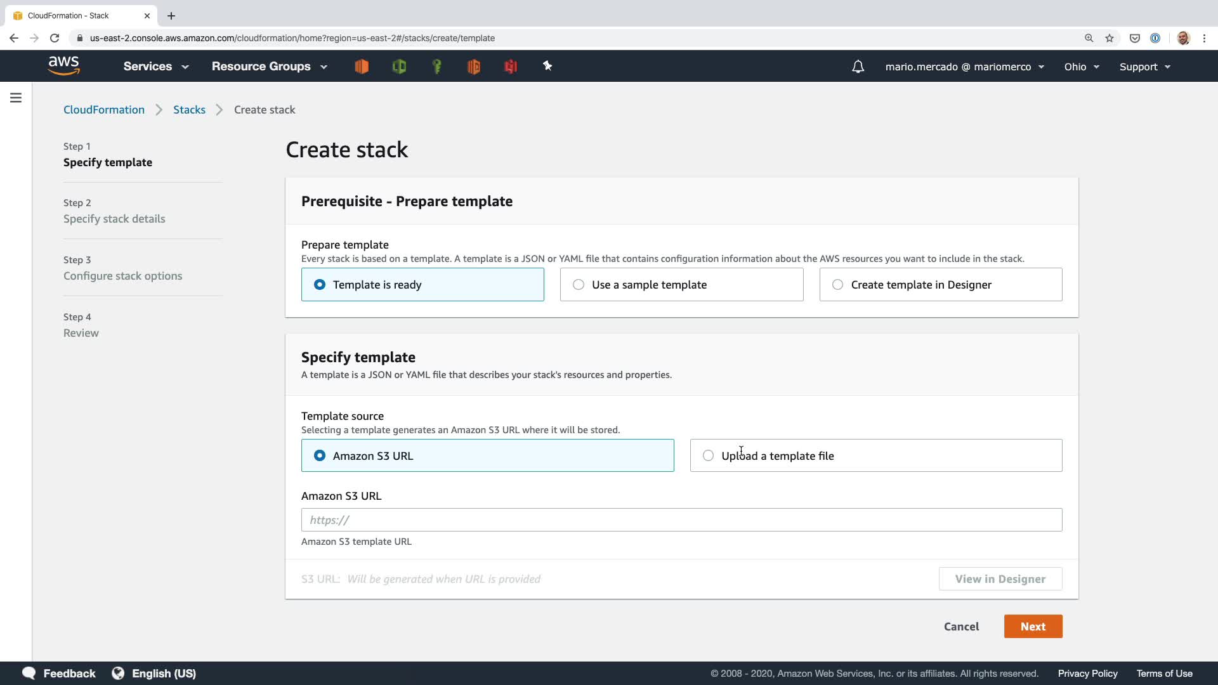Go to the Stacks breadcrumb

pyautogui.click(x=189, y=110)
